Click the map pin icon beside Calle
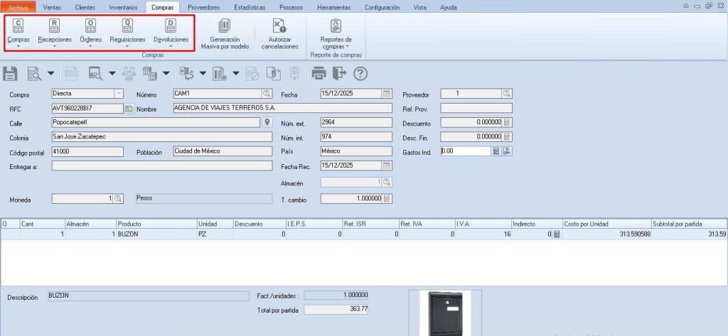The width and height of the screenshot is (728, 336). pos(267,122)
